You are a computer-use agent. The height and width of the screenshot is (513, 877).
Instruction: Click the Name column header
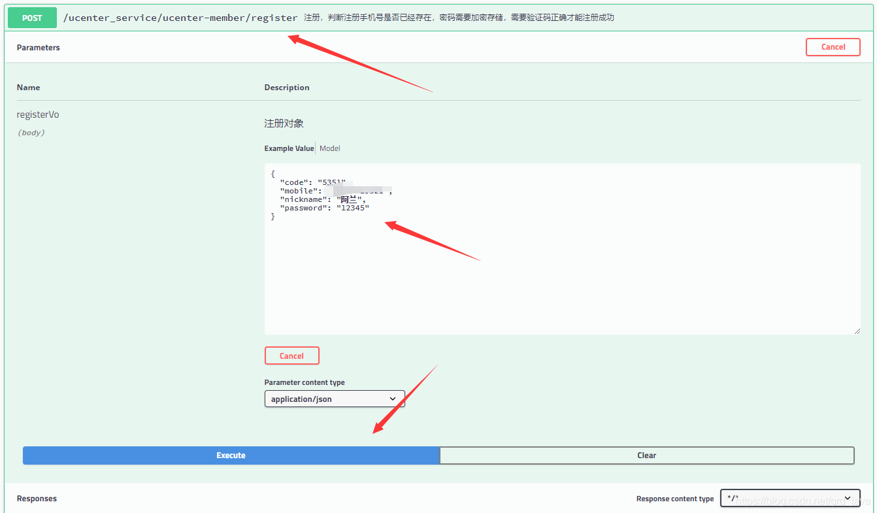coord(28,88)
